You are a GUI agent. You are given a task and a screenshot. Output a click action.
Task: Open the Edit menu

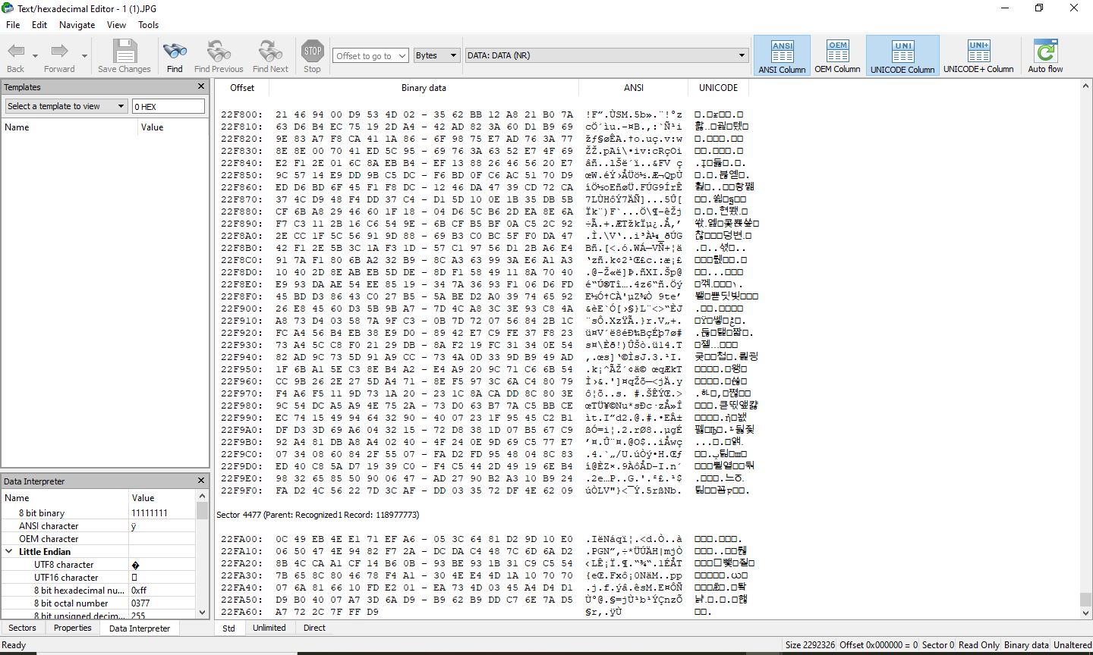pos(39,24)
